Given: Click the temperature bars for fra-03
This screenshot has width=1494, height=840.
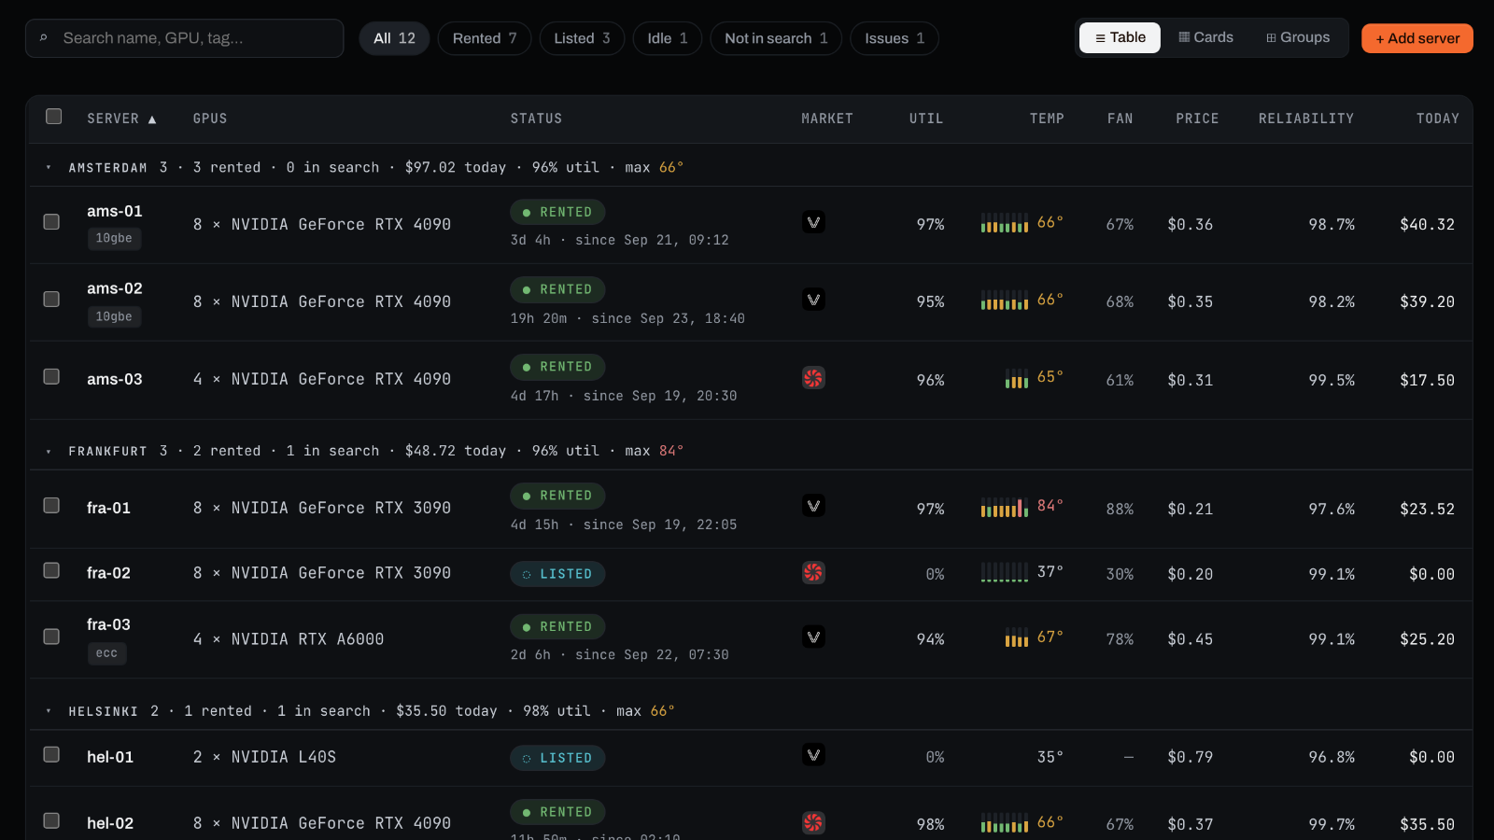Looking at the screenshot, I should (x=1017, y=637).
